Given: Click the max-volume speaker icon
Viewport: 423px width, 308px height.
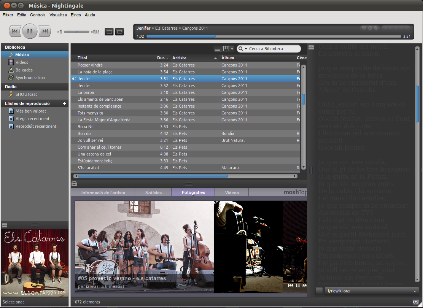Looking at the screenshot, I should (x=95, y=32).
